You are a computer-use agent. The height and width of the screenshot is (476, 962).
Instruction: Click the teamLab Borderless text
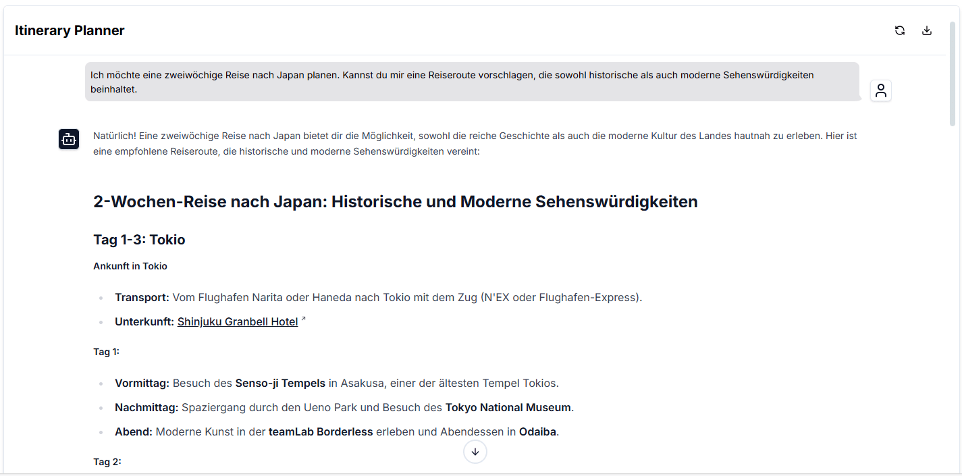click(x=321, y=432)
